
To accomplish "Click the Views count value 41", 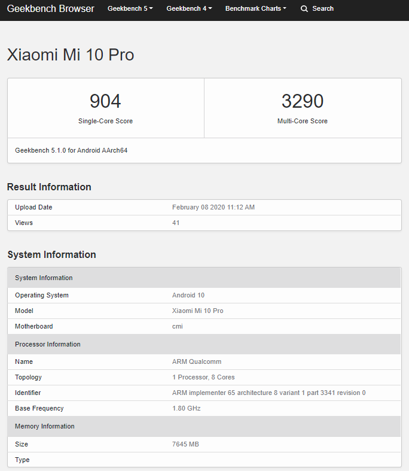I will 176,223.
